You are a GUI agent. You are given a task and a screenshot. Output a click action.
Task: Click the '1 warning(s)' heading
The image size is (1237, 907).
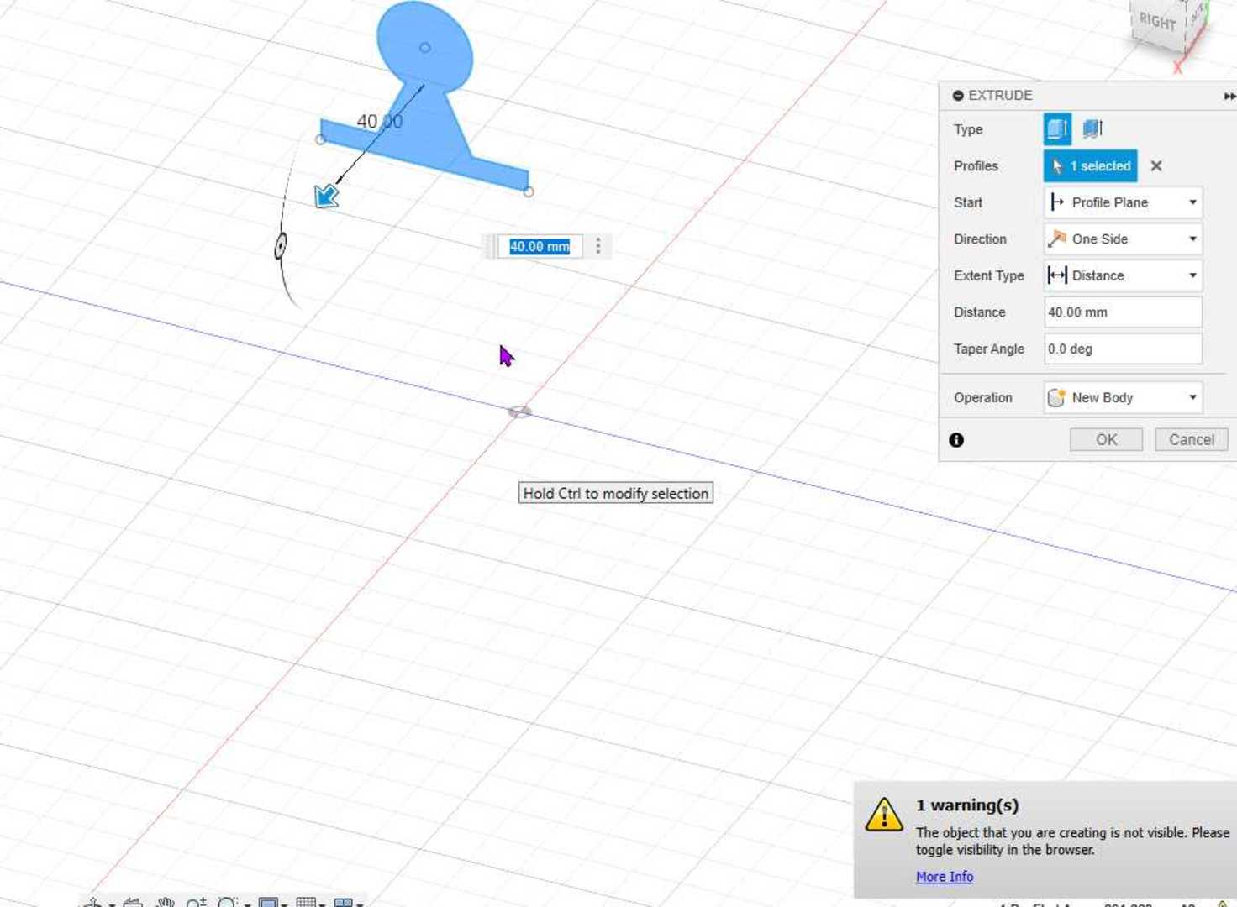click(967, 805)
